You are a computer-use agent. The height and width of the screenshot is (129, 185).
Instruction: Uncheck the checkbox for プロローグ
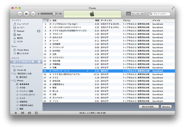(x=50, y=34)
